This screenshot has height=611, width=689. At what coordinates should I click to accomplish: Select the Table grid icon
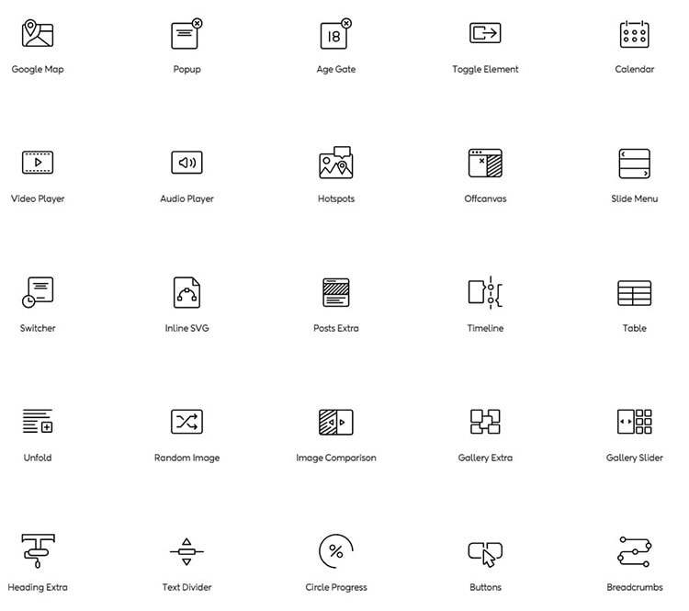click(x=635, y=293)
